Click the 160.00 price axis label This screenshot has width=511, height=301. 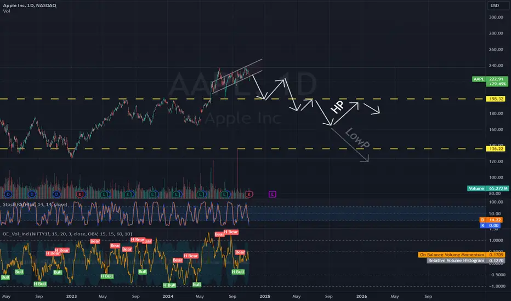click(496, 130)
